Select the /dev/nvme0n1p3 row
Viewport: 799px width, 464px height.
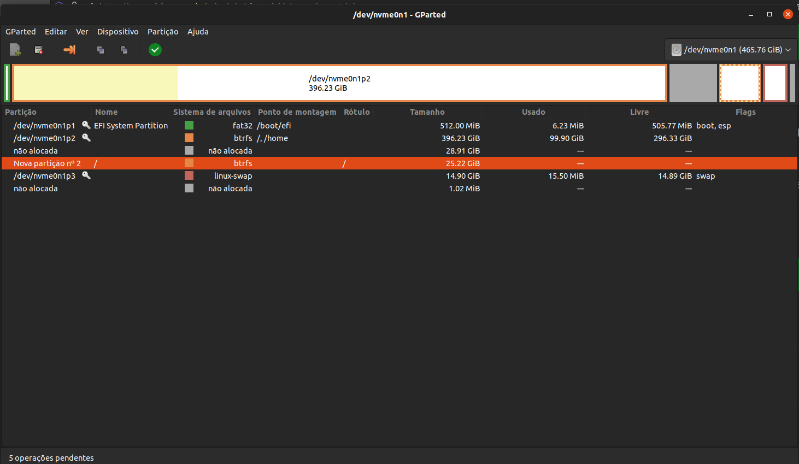pos(399,175)
